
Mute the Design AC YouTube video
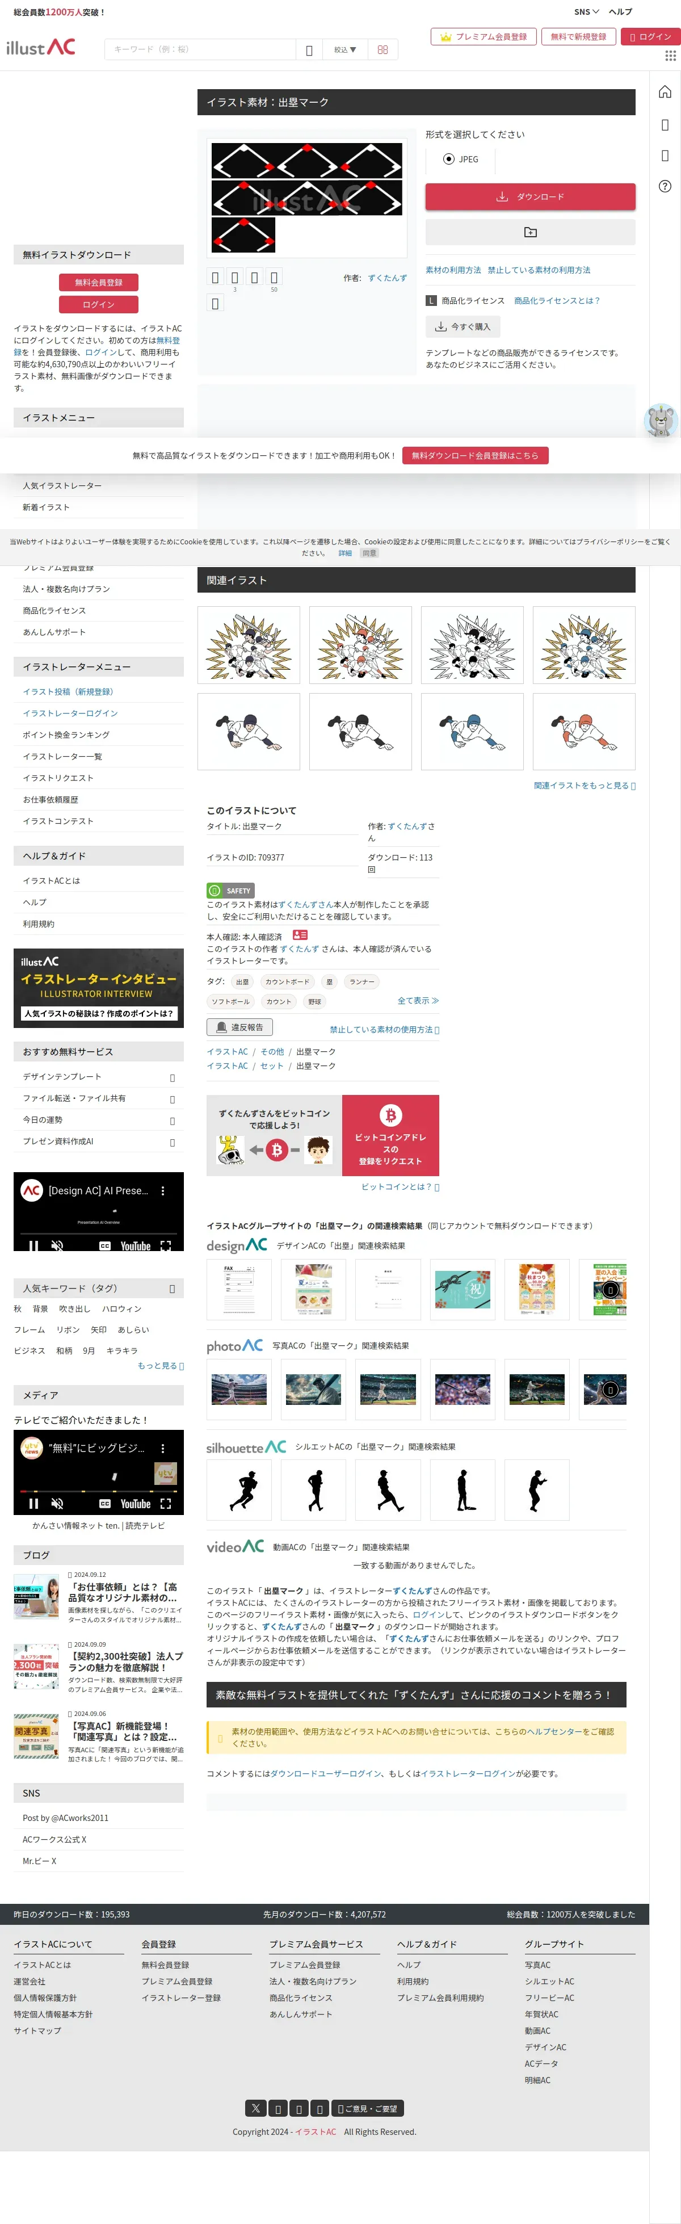point(57,1246)
